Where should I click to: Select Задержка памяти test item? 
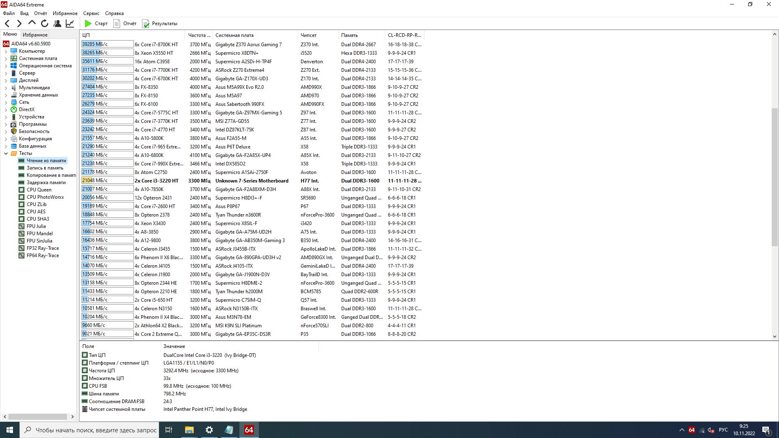tap(46, 182)
